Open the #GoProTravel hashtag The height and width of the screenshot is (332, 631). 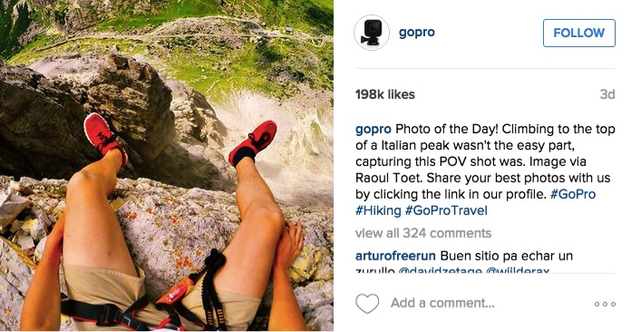(x=446, y=210)
